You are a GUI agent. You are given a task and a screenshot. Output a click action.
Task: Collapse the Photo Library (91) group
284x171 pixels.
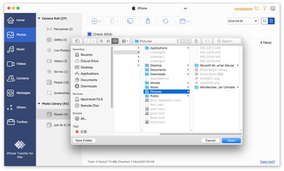(x=39, y=104)
